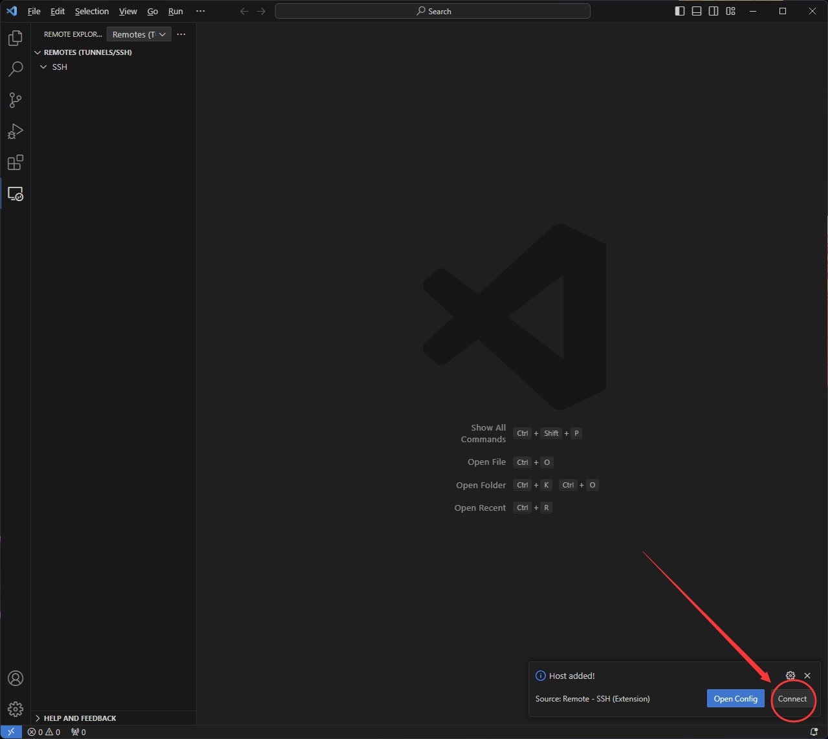
Task: Toggle the Secondary Side Bar layout icon
Action: pyautogui.click(x=714, y=11)
